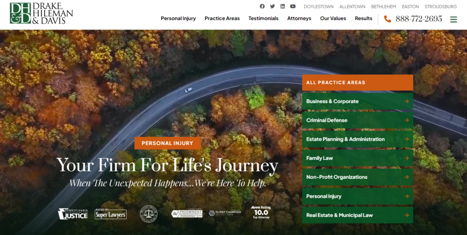Open the Personal Injury nav menu item
This screenshot has width=467, height=235.
pos(178,18)
